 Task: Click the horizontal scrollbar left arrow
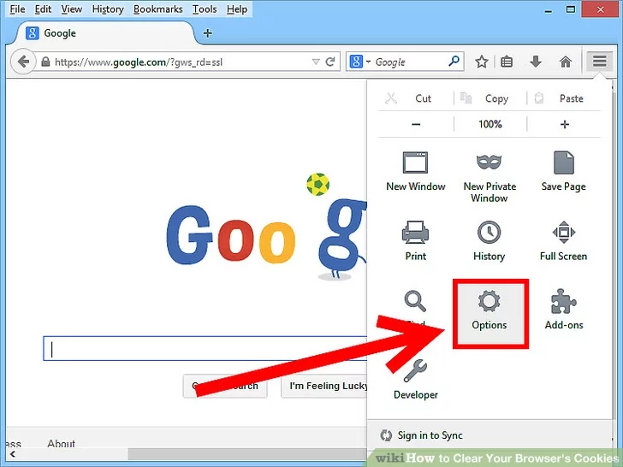(13, 454)
